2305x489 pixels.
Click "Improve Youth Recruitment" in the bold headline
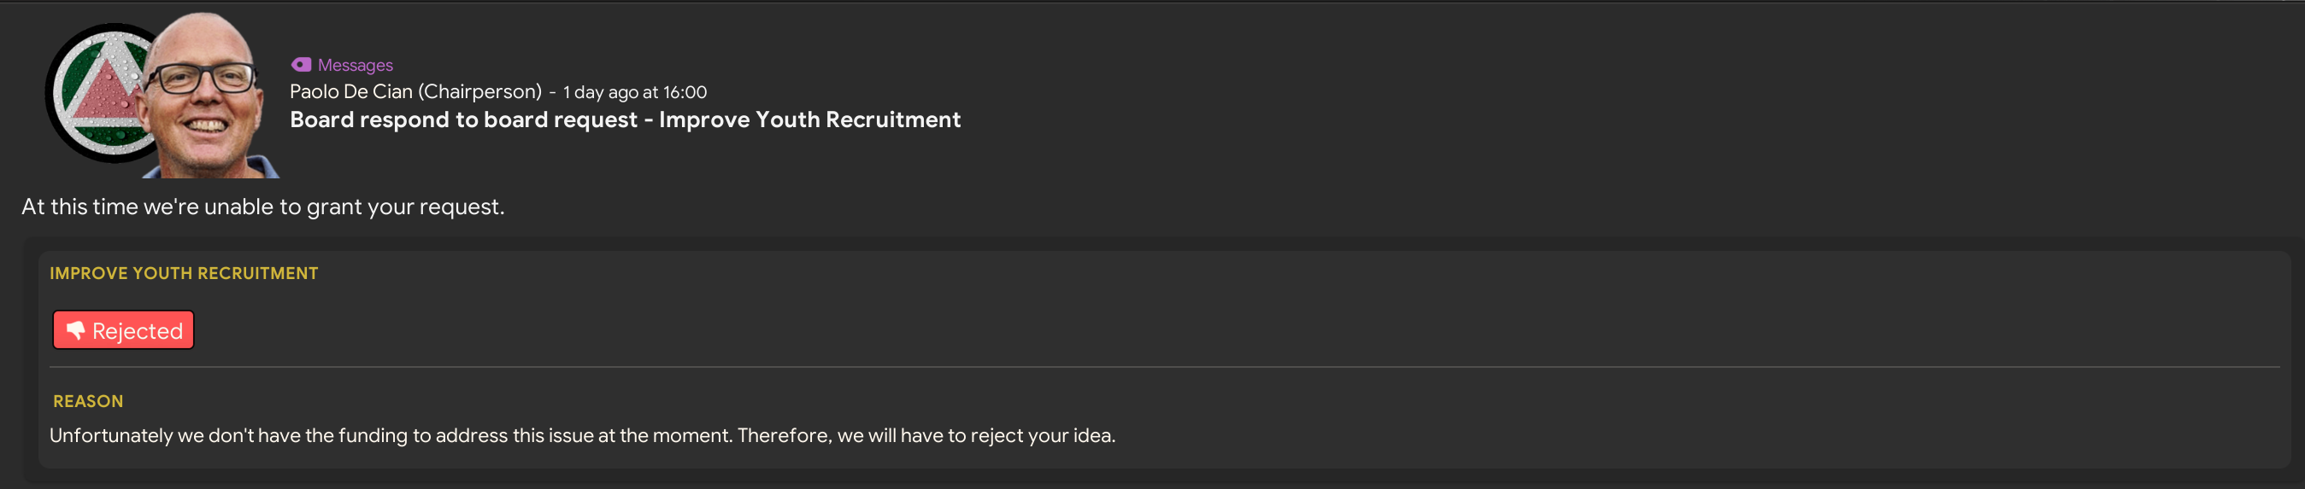tap(810, 119)
